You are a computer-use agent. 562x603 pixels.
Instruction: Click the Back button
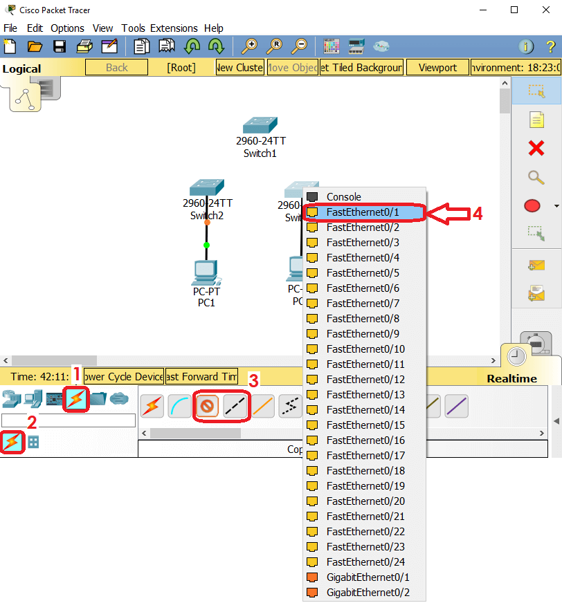pos(117,68)
